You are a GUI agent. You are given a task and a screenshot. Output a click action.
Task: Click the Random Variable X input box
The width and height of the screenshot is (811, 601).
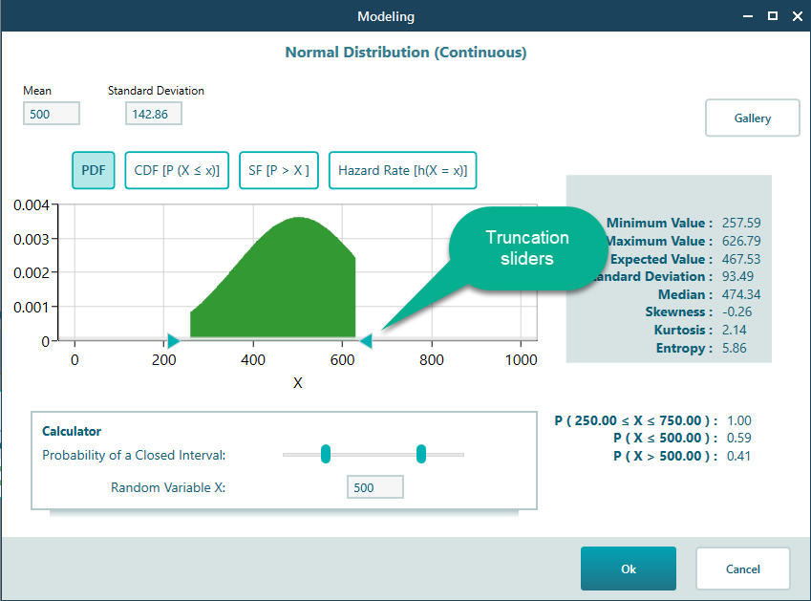[x=374, y=486]
